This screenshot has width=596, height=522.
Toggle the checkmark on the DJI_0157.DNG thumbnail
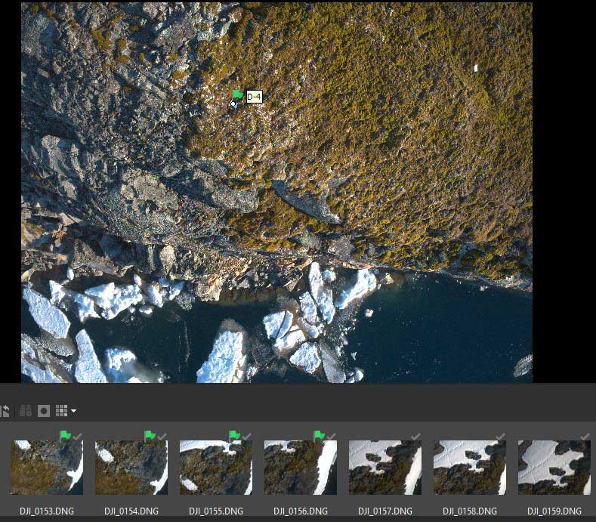click(x=416, y=436)
